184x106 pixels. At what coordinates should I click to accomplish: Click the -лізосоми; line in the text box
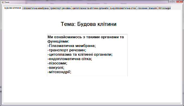click(57, 63)
